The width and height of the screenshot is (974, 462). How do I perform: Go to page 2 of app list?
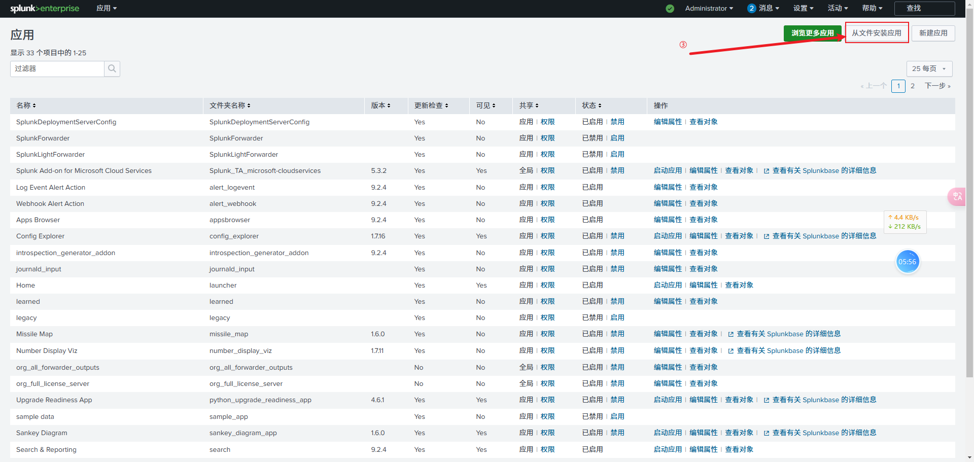[x=913, y=86]
